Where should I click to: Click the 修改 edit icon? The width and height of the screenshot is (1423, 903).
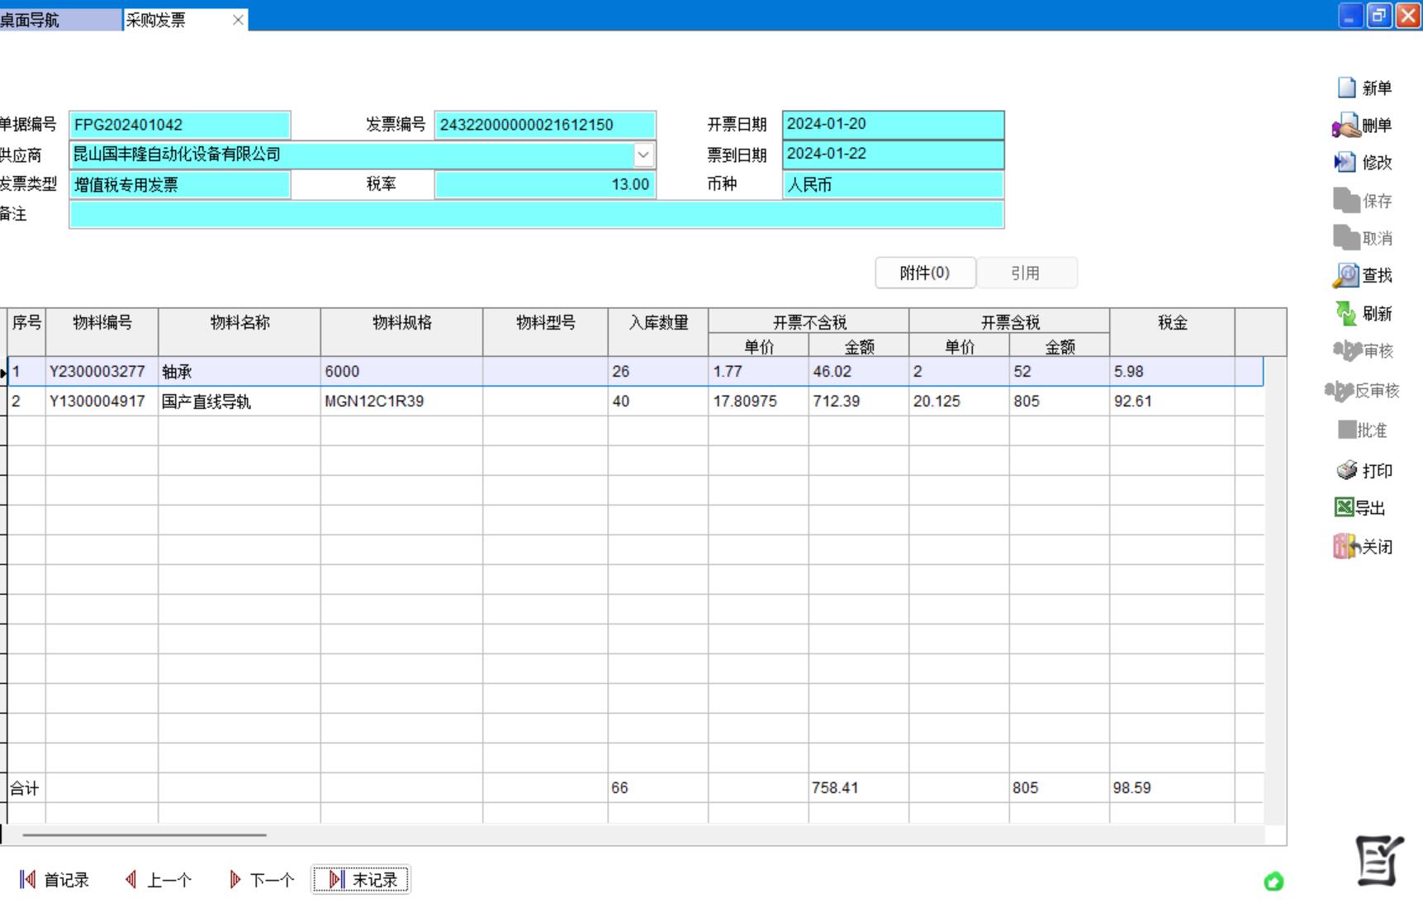[x=1346, y=163]
